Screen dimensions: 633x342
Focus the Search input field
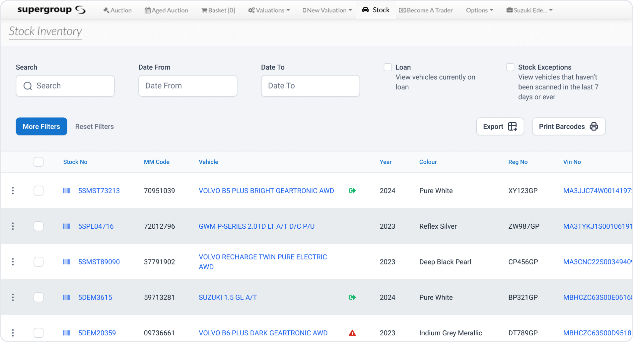(65, 86)
